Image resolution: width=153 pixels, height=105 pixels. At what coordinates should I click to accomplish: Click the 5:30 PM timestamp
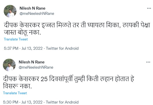click(x=10, y=102)
